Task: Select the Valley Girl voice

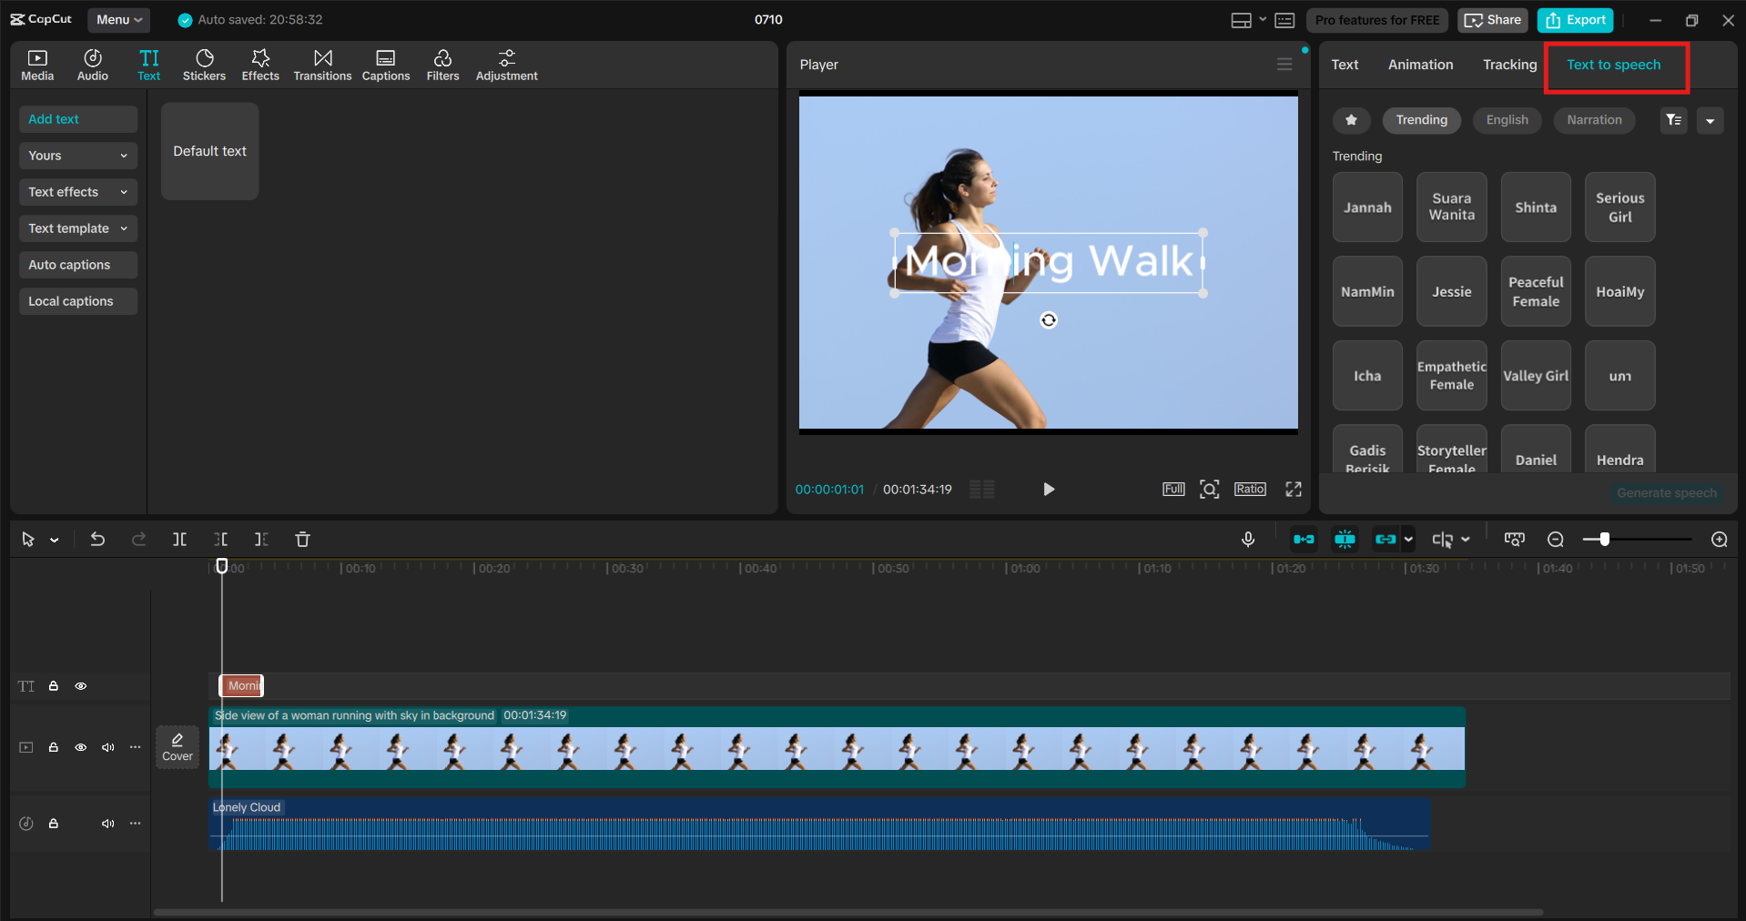Action: coord(1536,376)
